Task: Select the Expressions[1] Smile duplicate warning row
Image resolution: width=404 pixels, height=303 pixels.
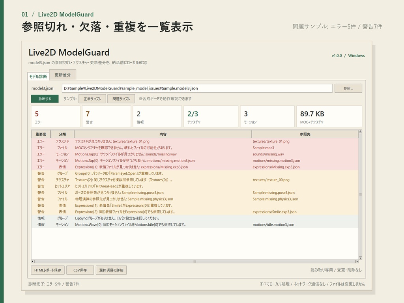Action: 195,205
